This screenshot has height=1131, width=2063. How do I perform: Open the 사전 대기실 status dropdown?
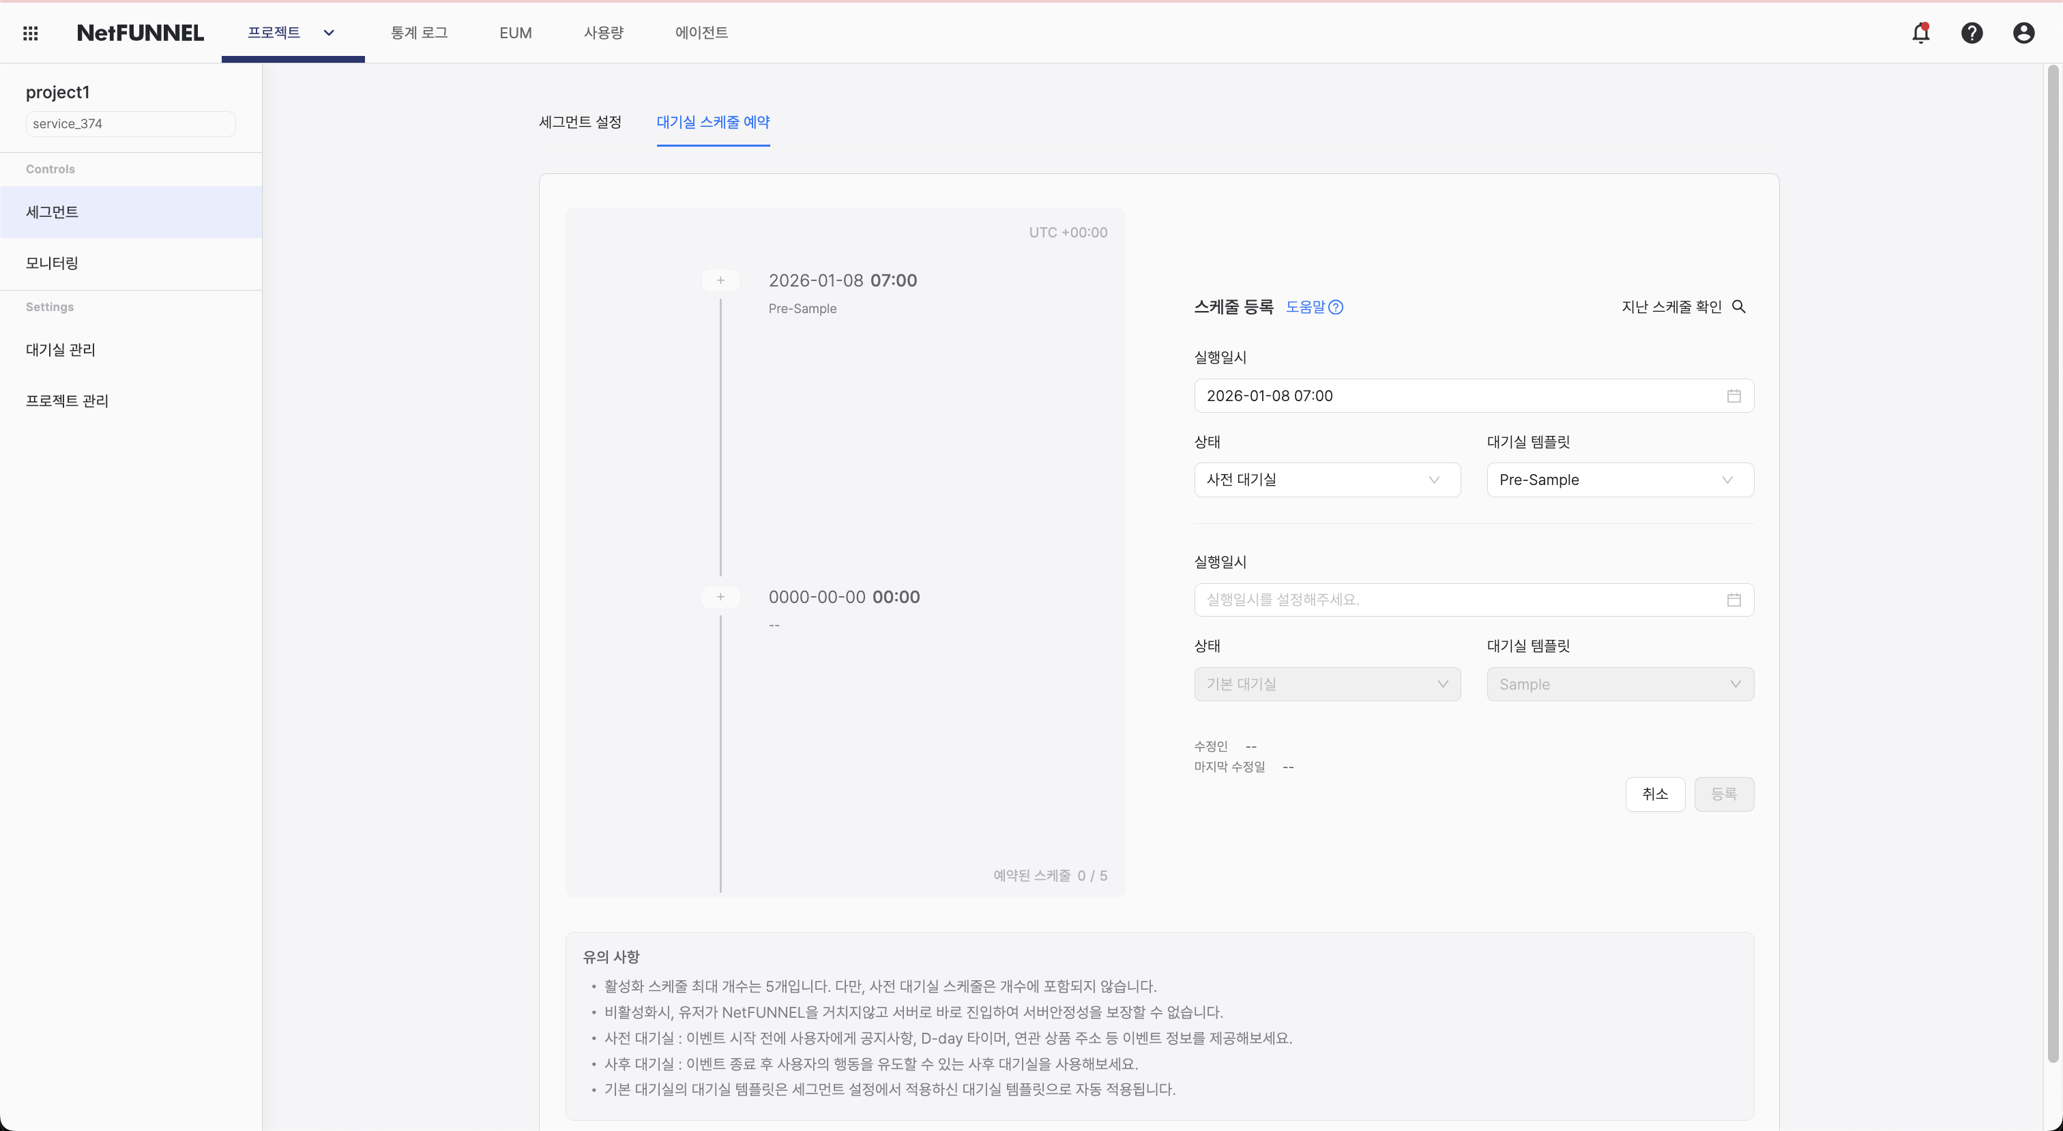1326,479
